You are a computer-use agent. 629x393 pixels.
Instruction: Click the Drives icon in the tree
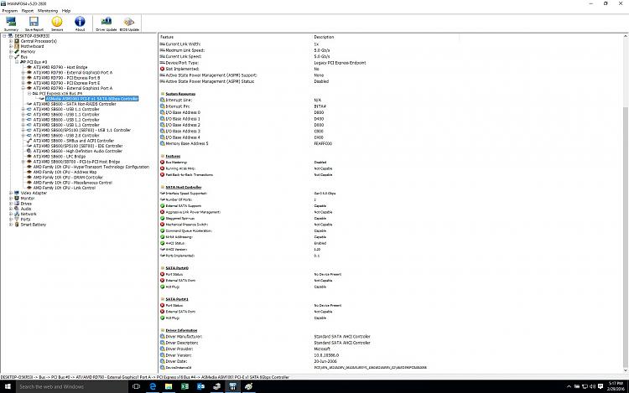17,203
